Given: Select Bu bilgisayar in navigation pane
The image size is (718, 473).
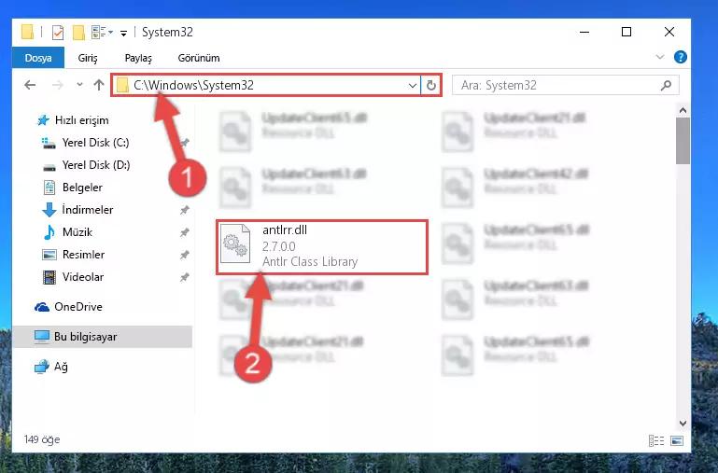Looking at the screenshot, I should [102, 337].
